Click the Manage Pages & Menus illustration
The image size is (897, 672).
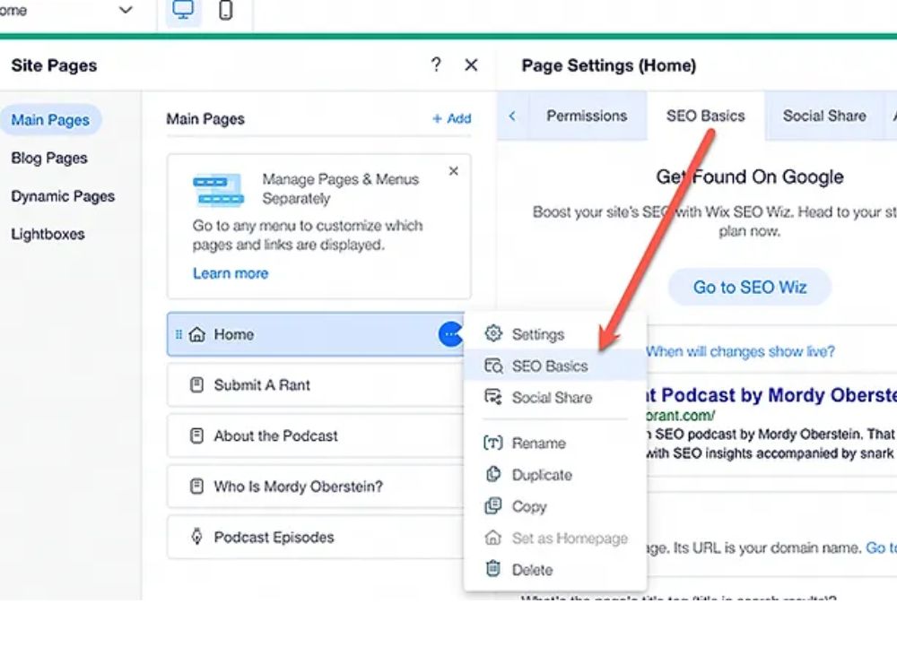tap(218, 189)
